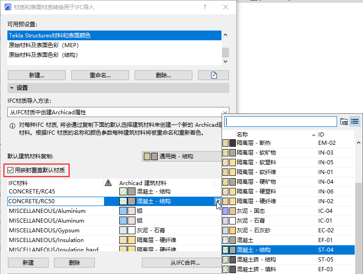Select MISCELLANEOUS/Gypsum row
The width and height of the screenshot is (363, 274).
[x=114, y=230]
